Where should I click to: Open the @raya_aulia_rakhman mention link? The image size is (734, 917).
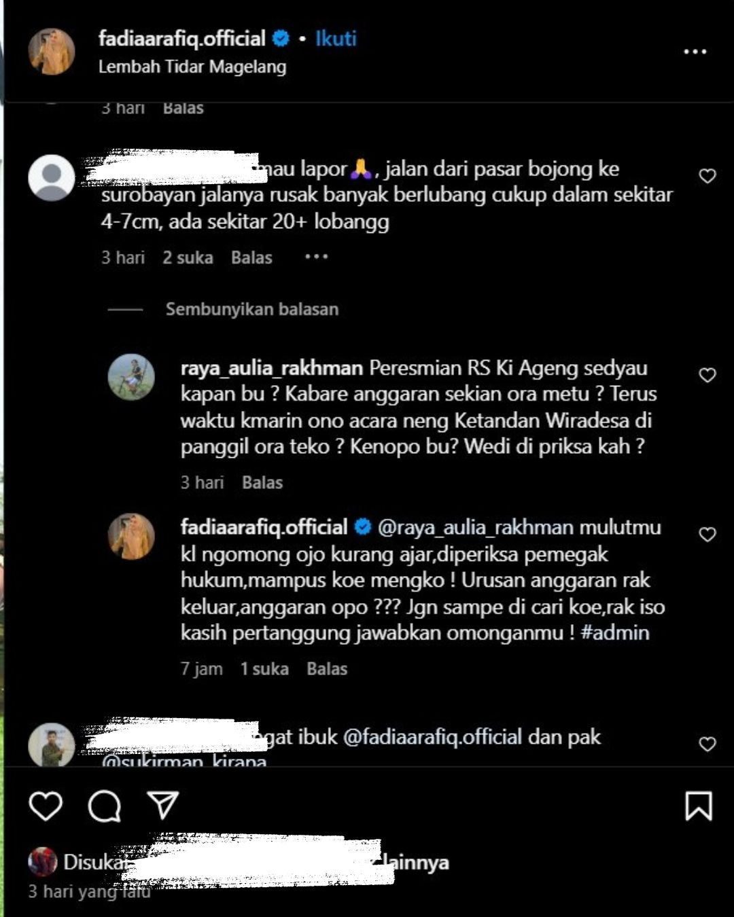476,527
